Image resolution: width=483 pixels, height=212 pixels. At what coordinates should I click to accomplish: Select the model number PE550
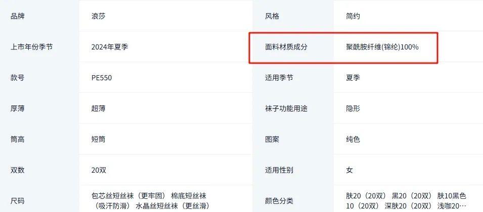tap(102, 78)
